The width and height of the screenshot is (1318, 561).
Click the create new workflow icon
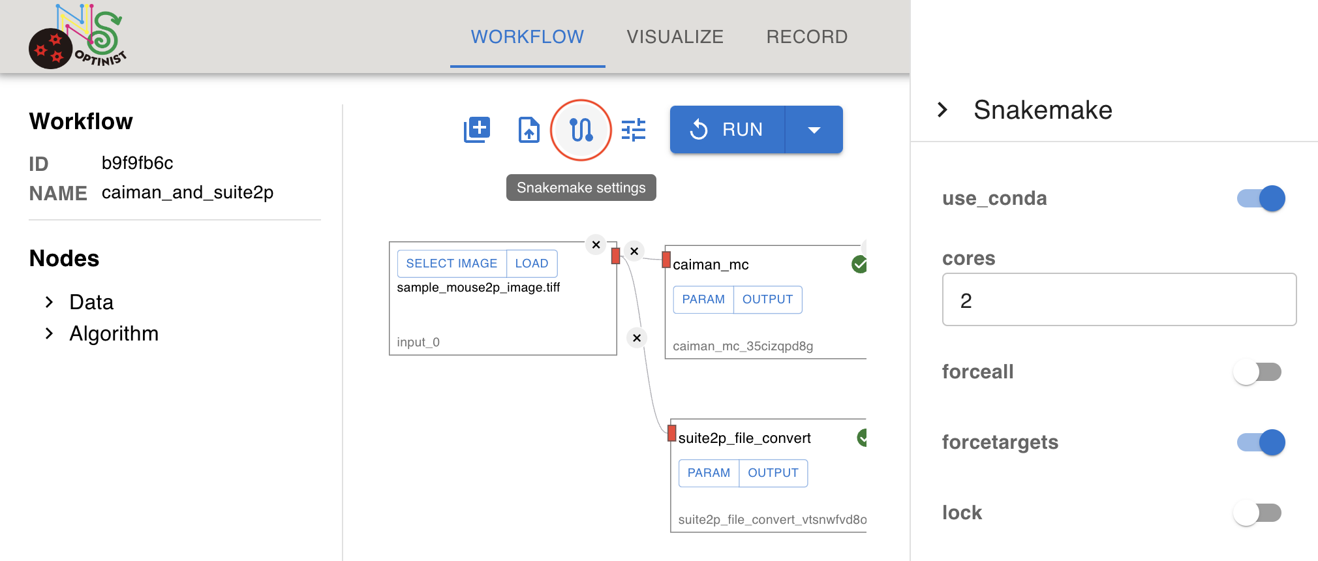click(477, 130)
